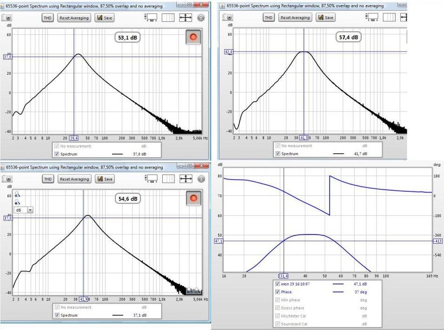This screenshot has height=330, width=444.
Task: Click the 54,6 dB level readout
Action: point(128,199)
